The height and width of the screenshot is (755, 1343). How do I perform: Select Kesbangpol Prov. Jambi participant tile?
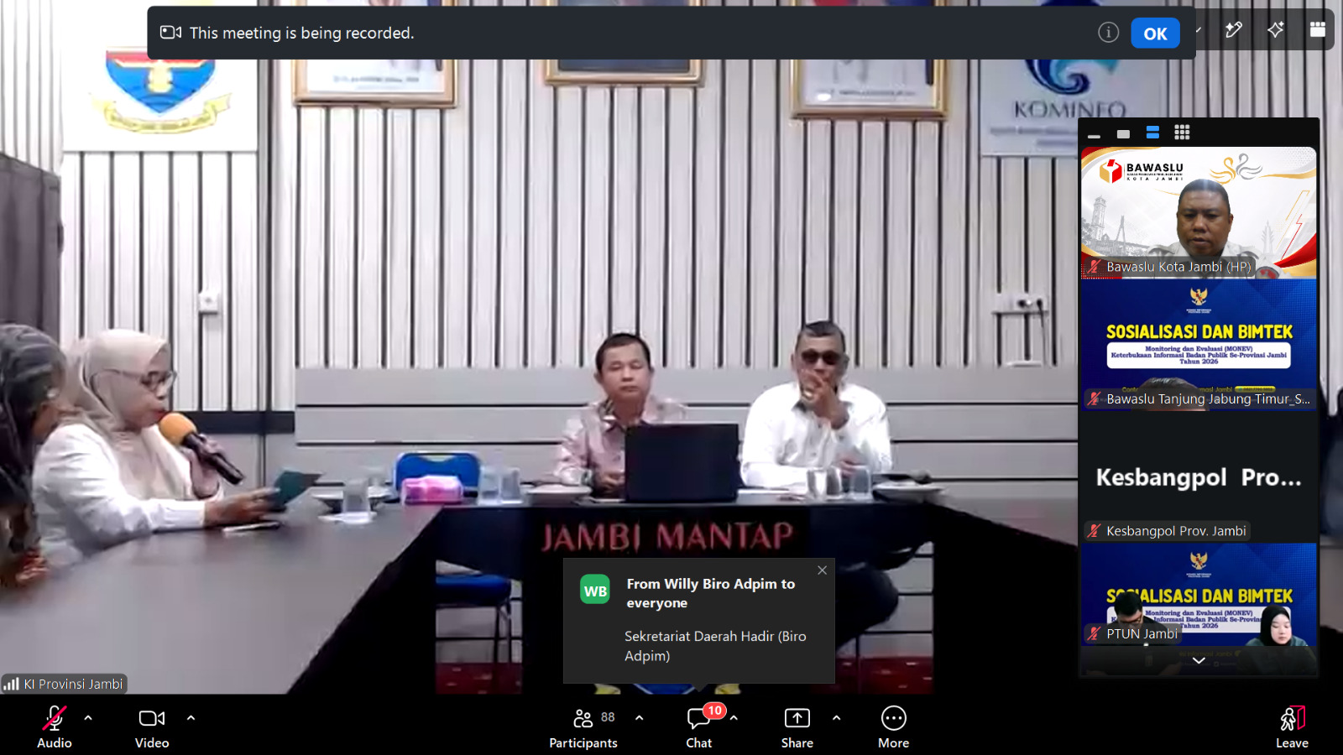tap(1199, 476)
